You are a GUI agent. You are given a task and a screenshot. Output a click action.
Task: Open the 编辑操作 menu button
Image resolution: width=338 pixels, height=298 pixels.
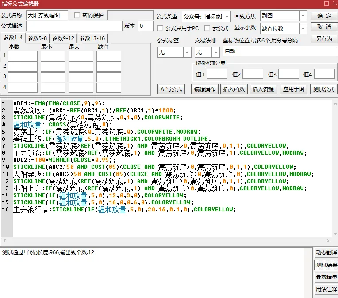(204, 89)
